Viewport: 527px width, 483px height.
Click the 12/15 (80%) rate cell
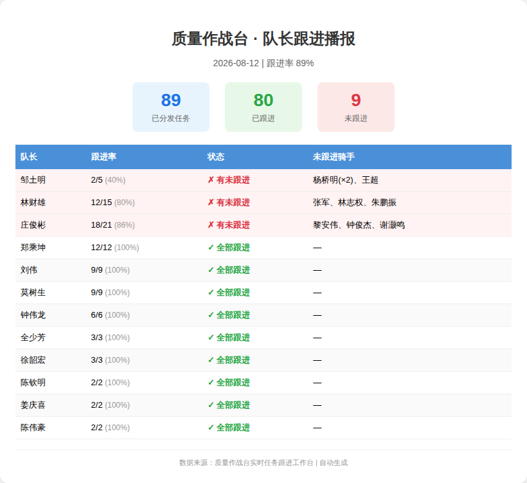click(113, 203)
